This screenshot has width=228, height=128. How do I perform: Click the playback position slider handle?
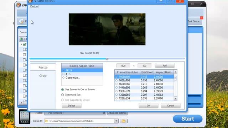tap(107, 59)
